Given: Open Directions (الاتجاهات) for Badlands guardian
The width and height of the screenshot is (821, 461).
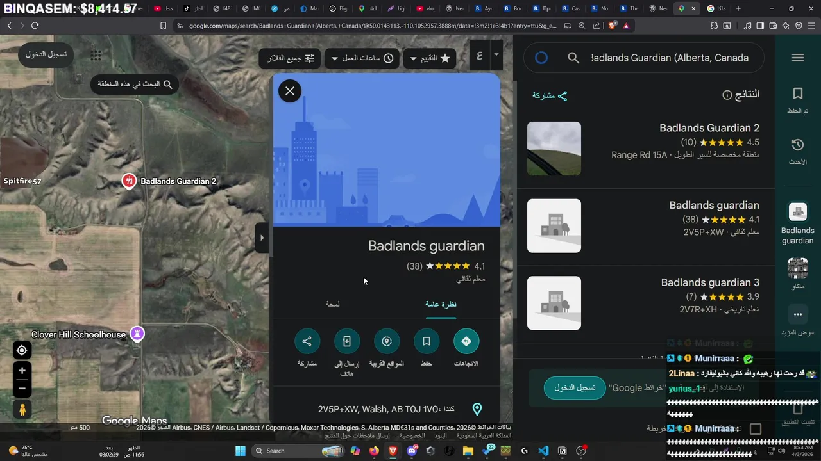Looking at the screenshot, I should (466, 341).
